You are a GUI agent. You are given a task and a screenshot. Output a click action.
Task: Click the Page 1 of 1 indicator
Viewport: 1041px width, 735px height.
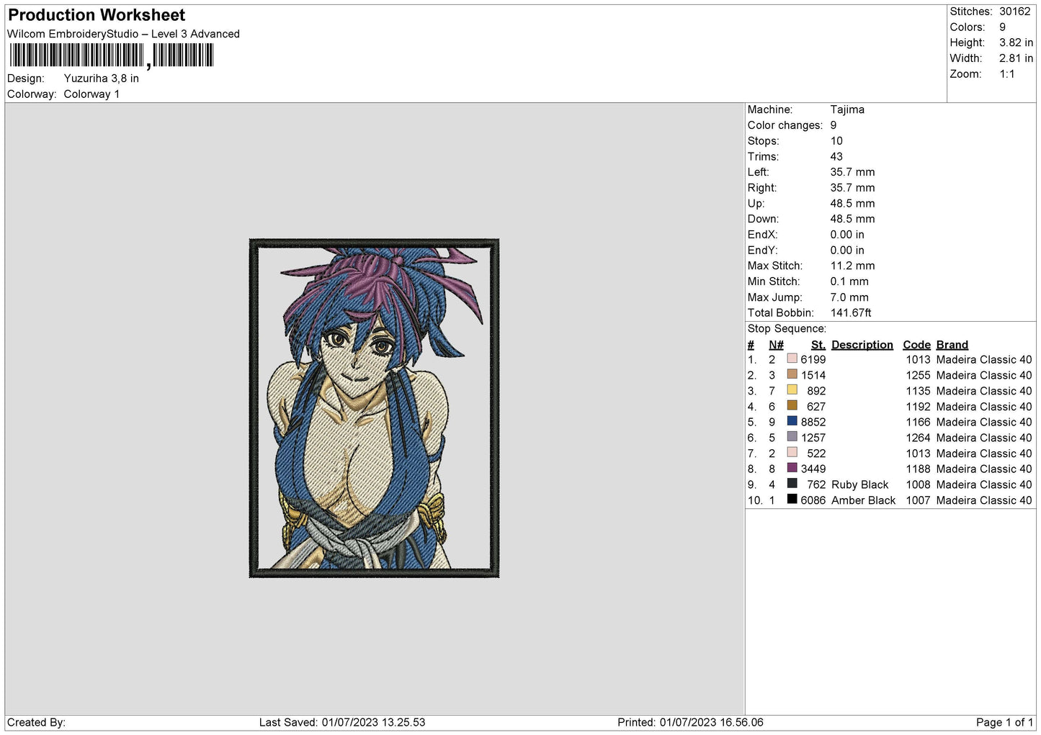[1004, 723]
